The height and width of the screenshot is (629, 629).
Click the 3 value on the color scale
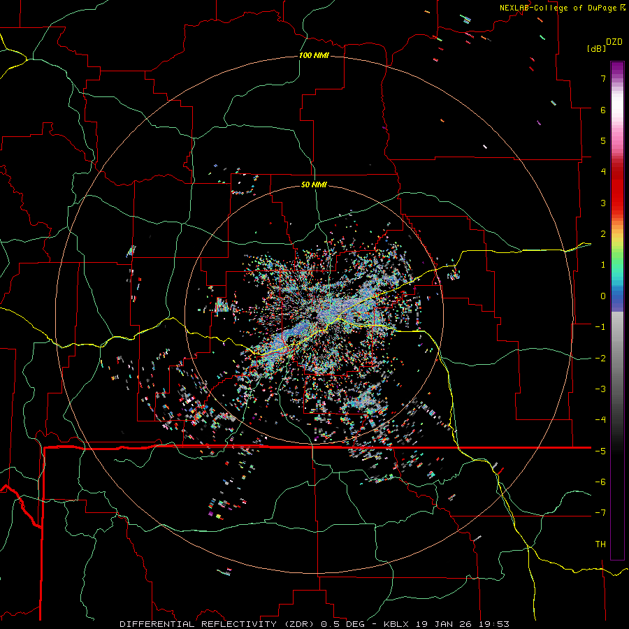coord(603,203)
